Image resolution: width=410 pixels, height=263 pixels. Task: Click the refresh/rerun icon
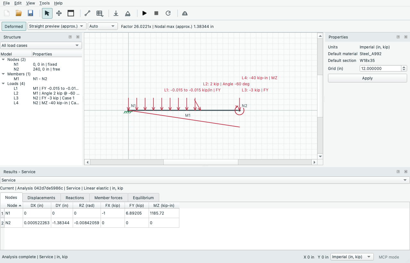(x=168, y=13)
